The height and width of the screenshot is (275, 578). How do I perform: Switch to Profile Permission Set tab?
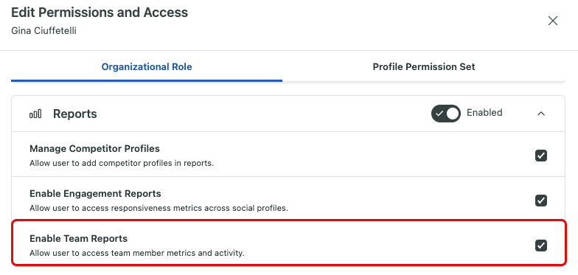click(423, 66)
